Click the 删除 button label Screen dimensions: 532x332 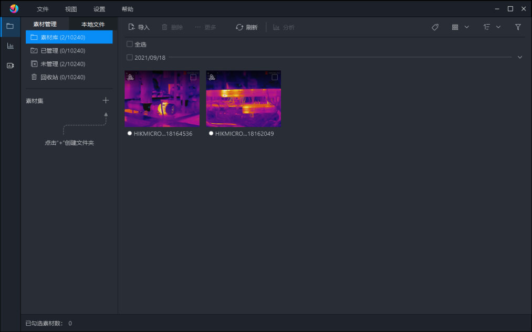(x=177, y=27)
